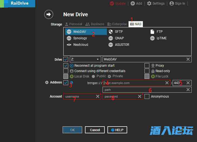Switch to the NAS storage tab

[136, 24]
